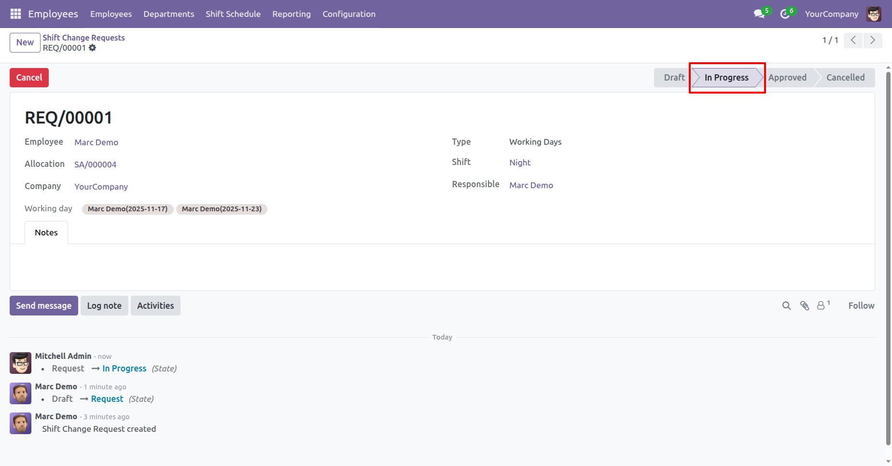Image resolution: width=892 pixels, height=466 pixels.
Task: Open the gear actions menu beside REQ/00001
Action: (93, 48)
